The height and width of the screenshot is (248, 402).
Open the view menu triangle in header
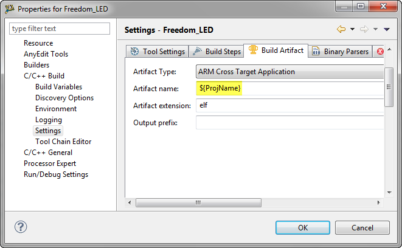coord(387,29)
